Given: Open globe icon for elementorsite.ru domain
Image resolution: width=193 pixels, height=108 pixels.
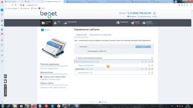Looking at the screenshot, I should click(x=149, y=73).
